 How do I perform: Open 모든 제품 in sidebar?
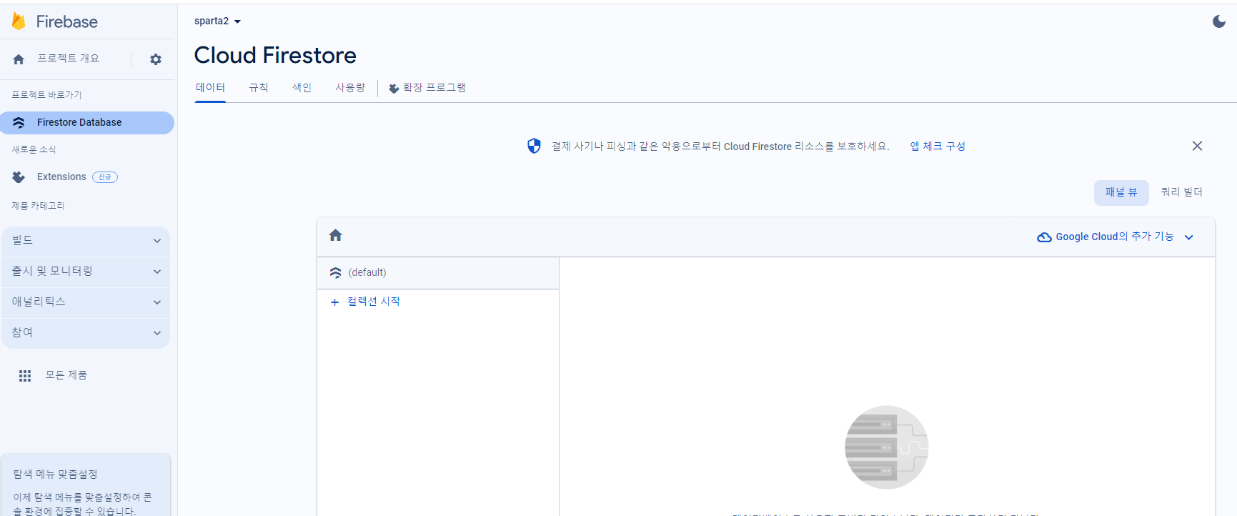[66, 375]
